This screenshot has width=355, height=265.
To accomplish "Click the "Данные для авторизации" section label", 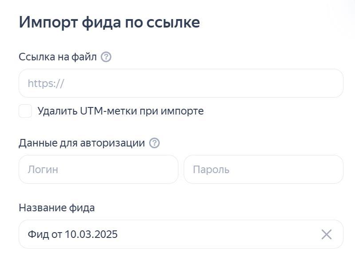I will pos(82,143).
